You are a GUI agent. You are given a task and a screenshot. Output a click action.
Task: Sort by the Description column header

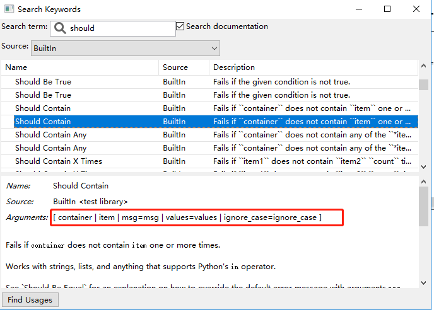(314, 67)
